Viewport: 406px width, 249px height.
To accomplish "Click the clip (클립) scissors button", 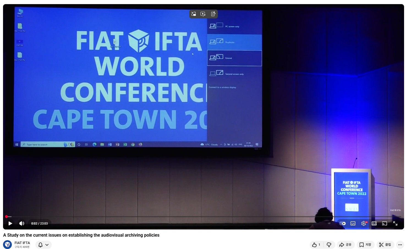I will [x=385, y=245].
